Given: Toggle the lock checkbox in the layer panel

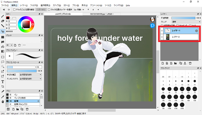Looking at the screenshot, I should pos(190,25).
